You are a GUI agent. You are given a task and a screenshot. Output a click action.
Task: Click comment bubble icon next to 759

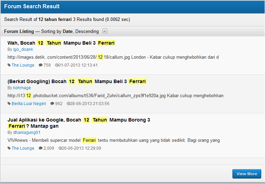40,65
